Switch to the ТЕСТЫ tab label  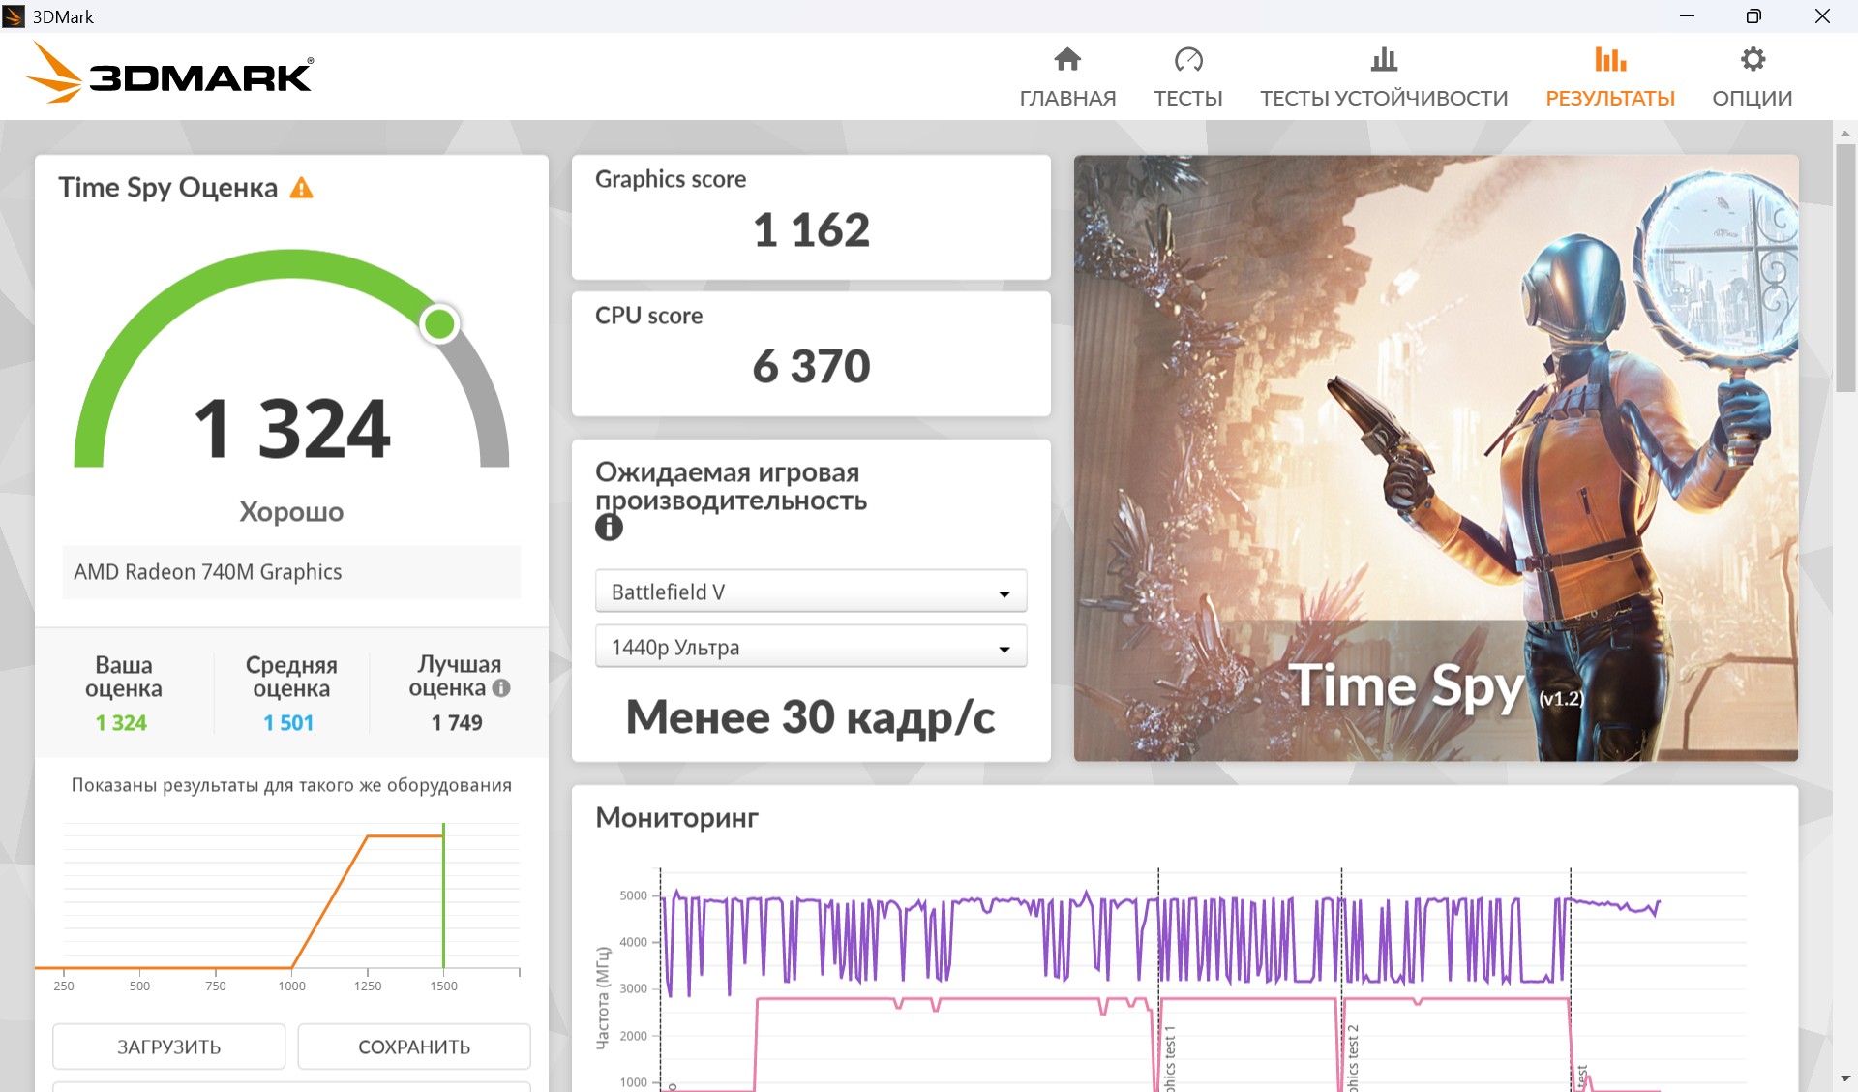pyautogui.click(x=1188, y=98)
